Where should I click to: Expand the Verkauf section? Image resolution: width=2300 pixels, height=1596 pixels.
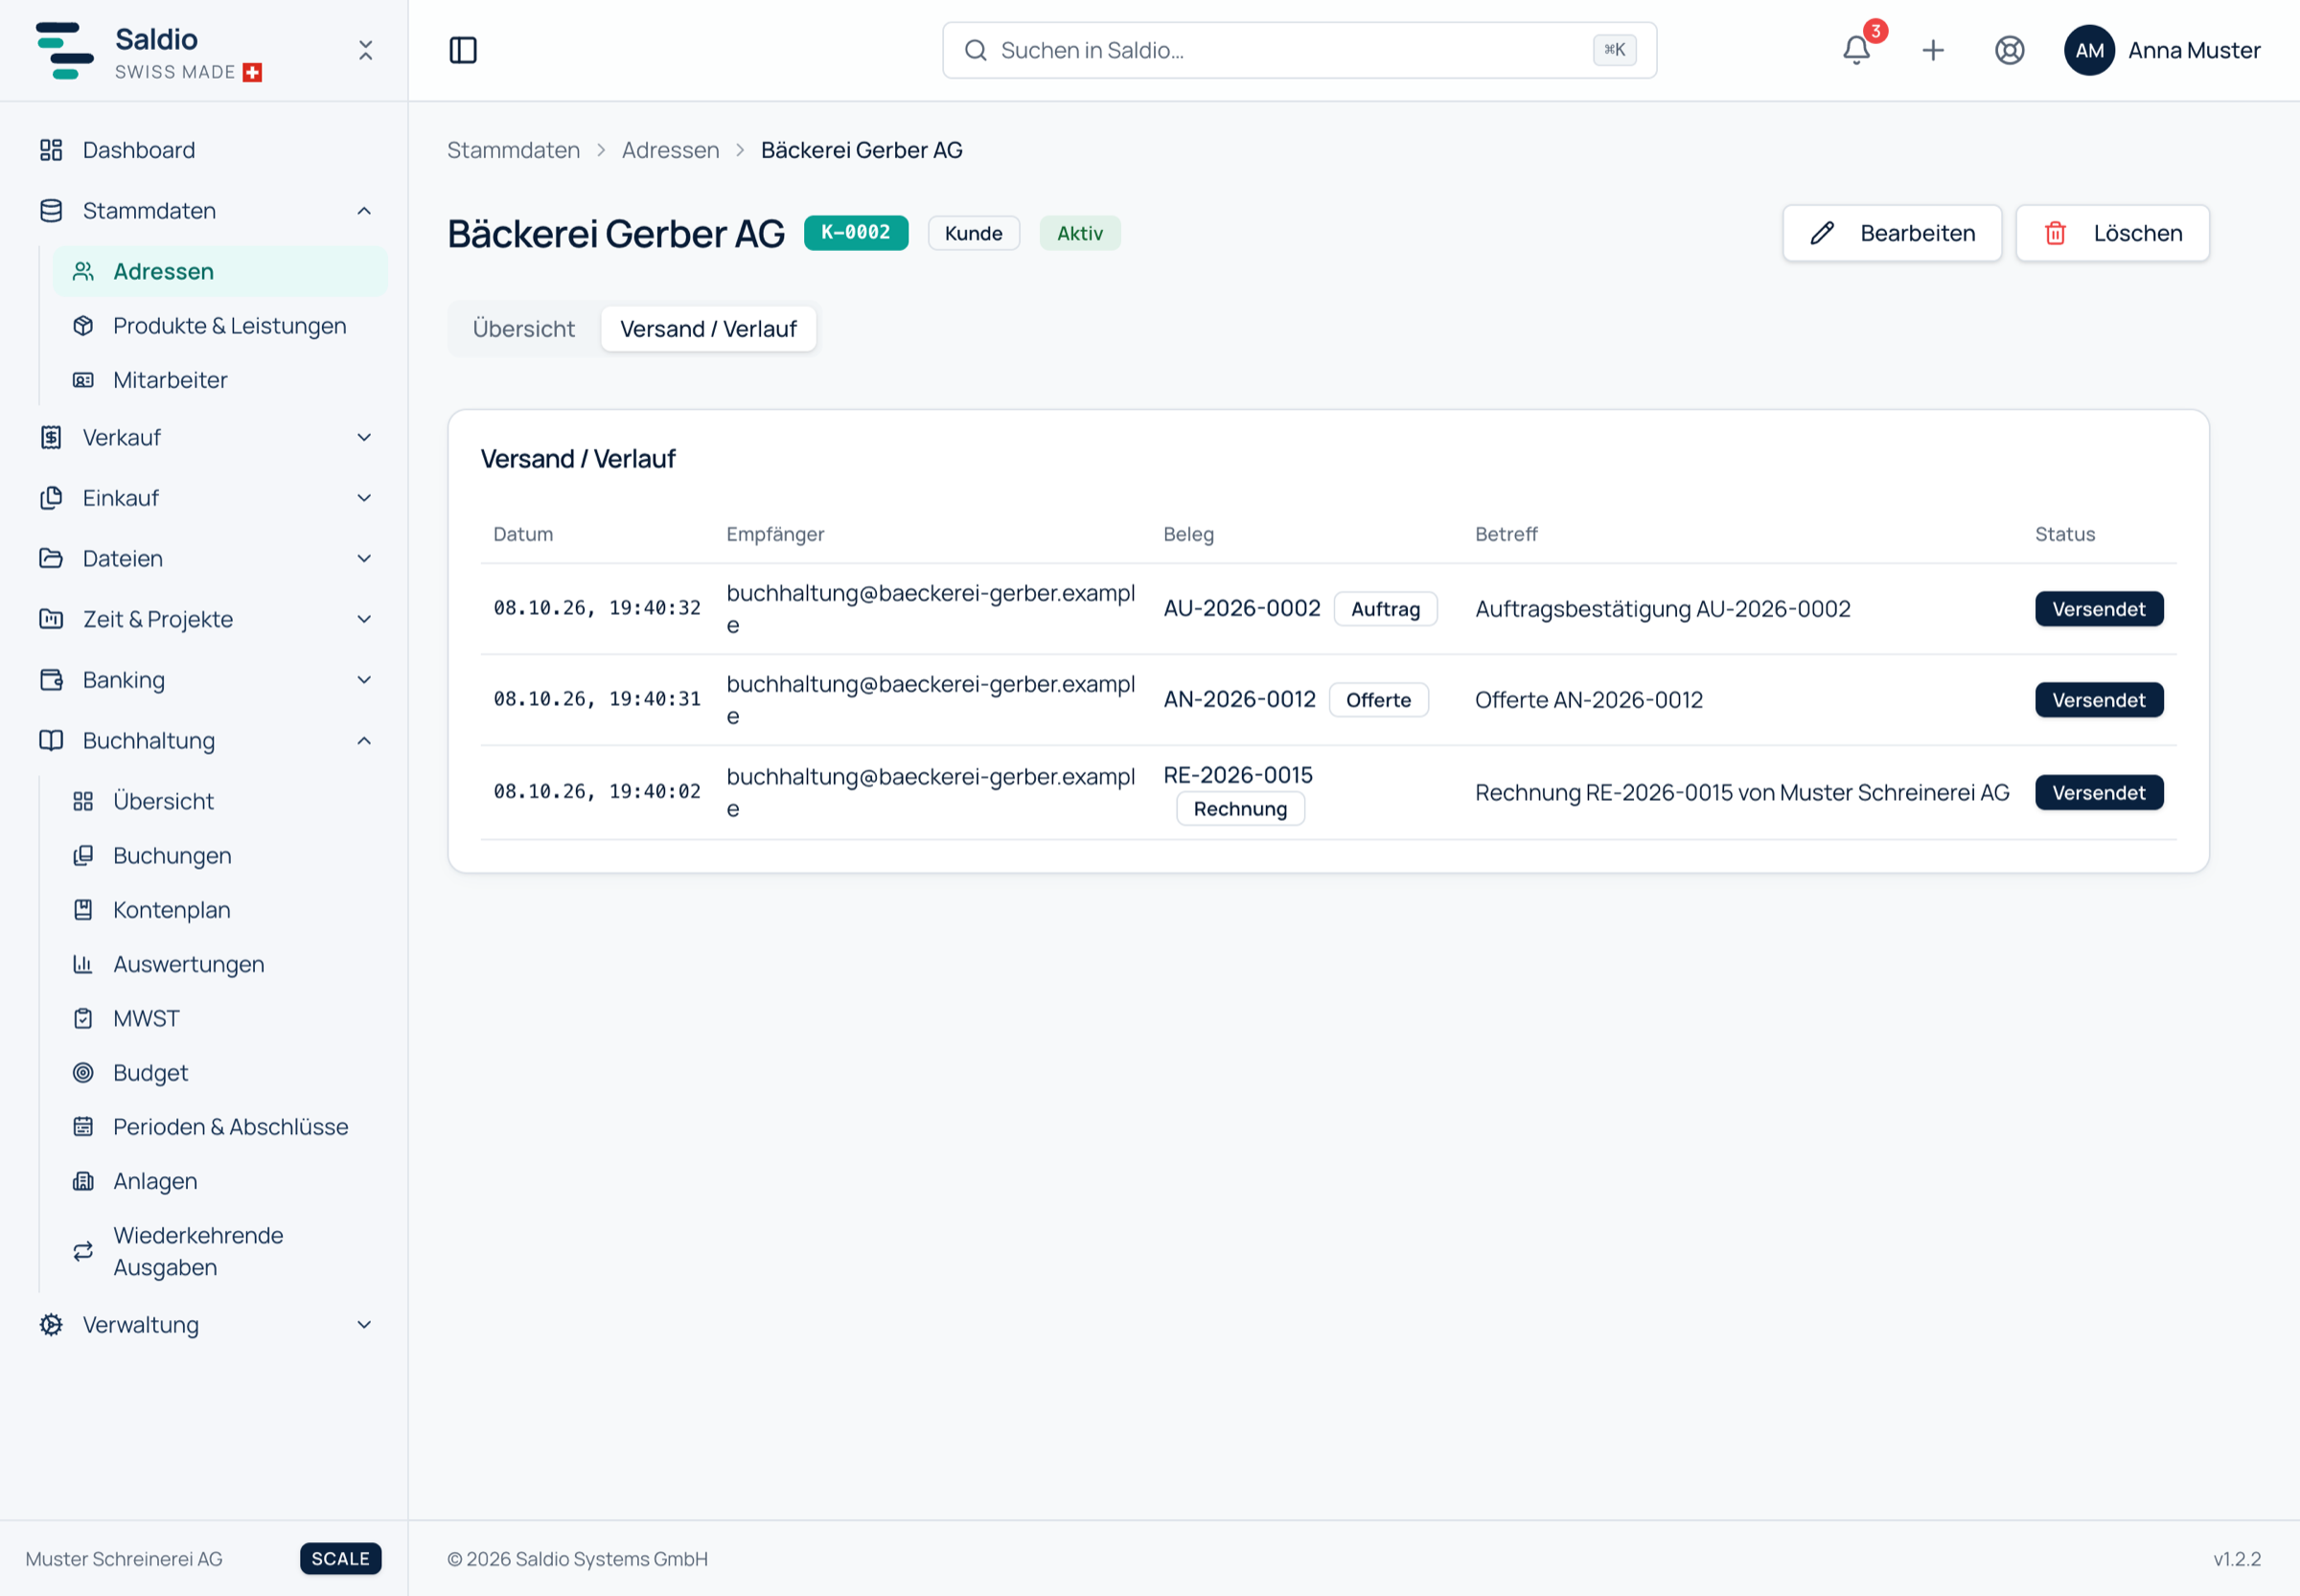point(204,437)
